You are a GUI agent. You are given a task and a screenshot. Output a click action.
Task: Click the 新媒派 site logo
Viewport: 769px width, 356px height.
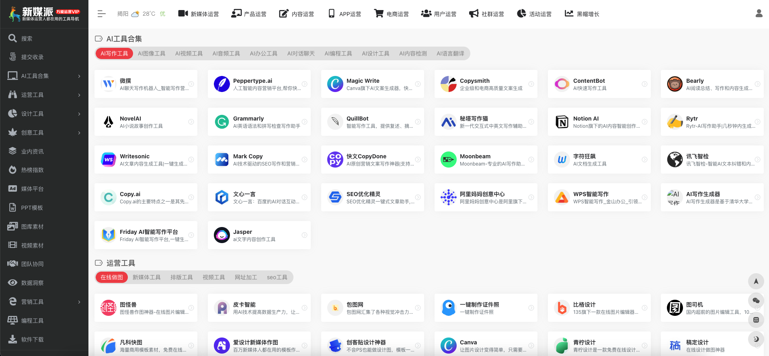(44, 14)
